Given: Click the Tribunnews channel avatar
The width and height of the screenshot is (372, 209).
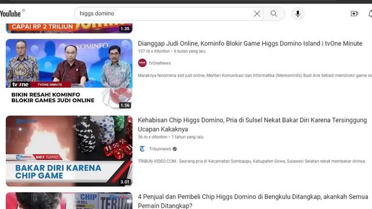Looking at the screenshot, I should click(x=142, y=149).
